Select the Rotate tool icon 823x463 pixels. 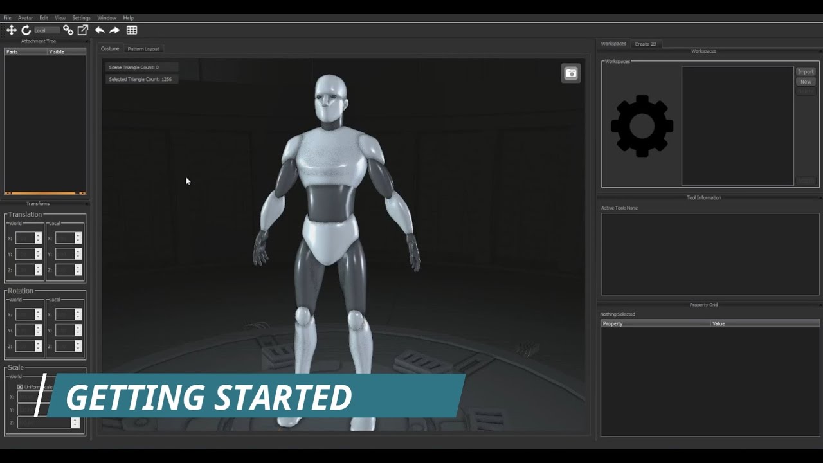point(26,30)
